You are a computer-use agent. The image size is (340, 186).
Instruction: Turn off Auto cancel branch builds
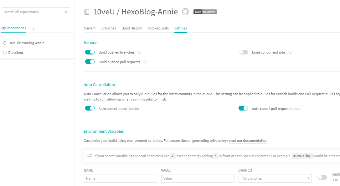coord(90,109)
